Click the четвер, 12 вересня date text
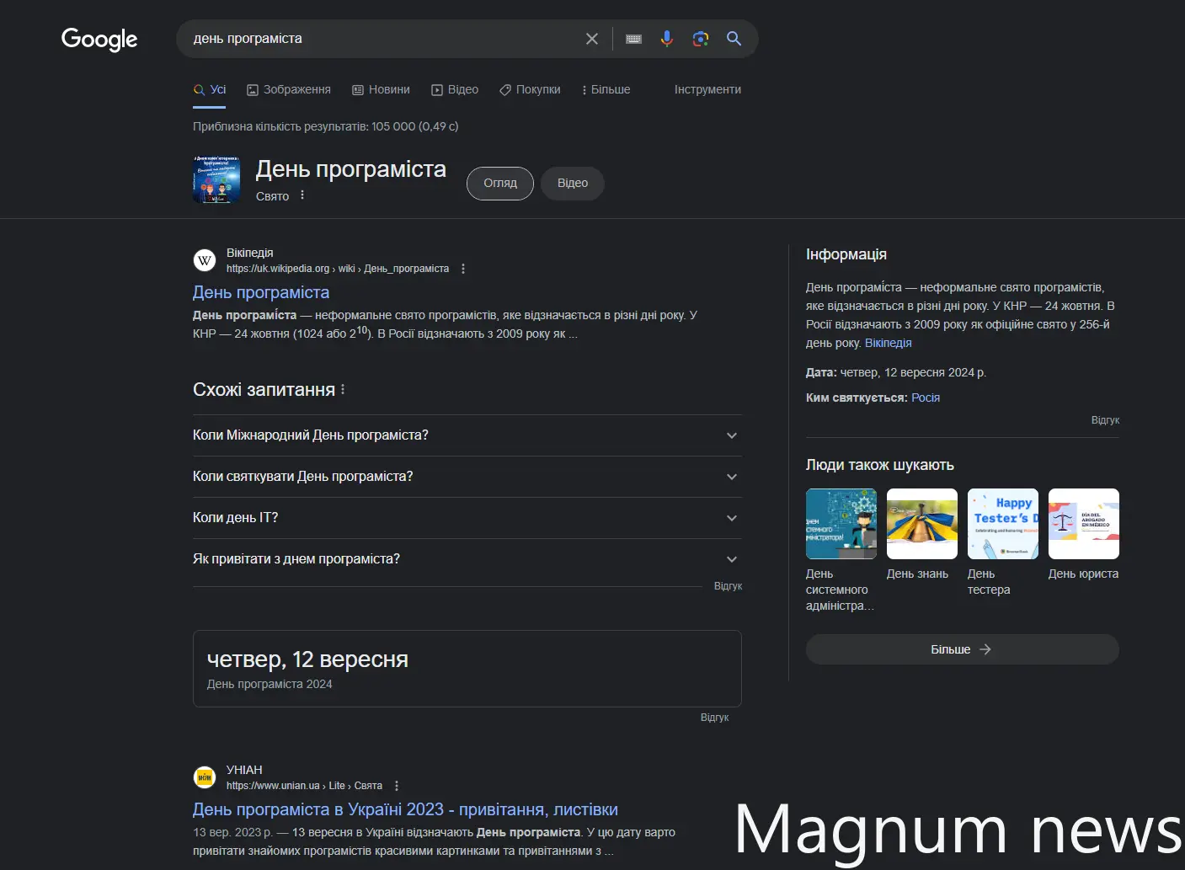The height and width of the screenshot is (870, 1185). click(307, 659)
